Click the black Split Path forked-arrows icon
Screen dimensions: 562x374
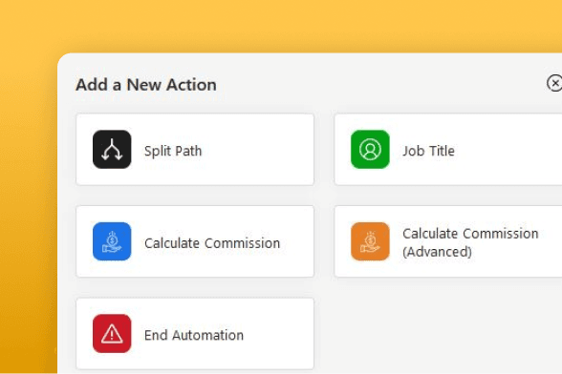point(112,149)
